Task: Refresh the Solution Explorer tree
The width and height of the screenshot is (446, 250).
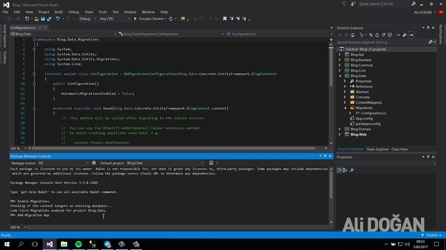Action: 377,35
